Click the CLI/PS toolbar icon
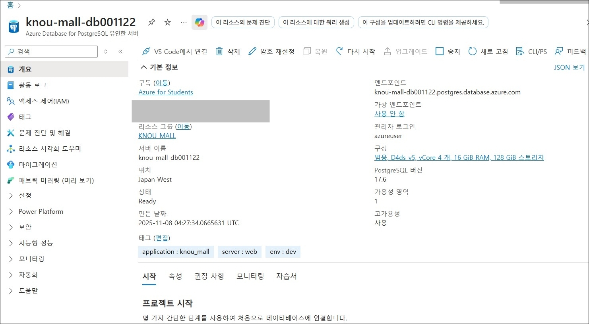Image resolution: width=589 pixels, height=324 pixels. point(520,52)
